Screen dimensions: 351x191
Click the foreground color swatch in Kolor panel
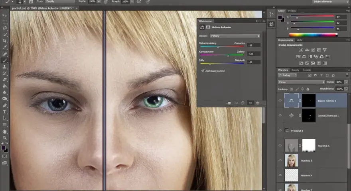(x=280, y=17)
